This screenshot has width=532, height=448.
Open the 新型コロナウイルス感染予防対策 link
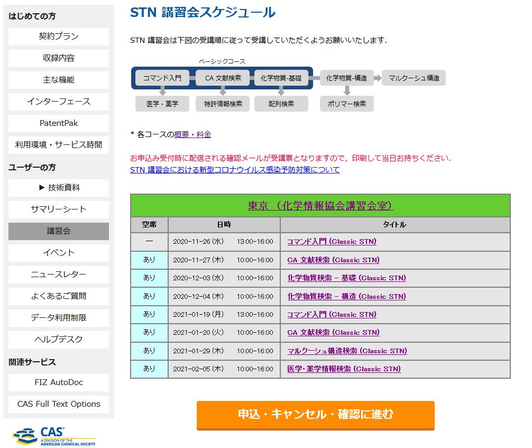pyautogui.click(x=235, y=170)
